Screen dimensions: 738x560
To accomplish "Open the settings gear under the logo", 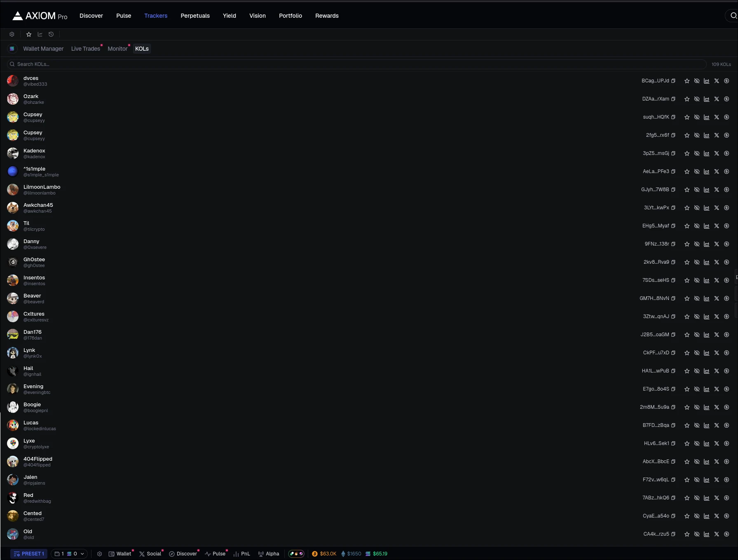I will click(12, 34).
